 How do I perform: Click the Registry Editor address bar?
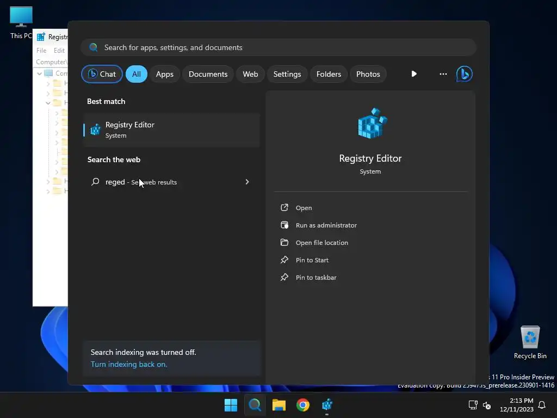click(51, 62)
